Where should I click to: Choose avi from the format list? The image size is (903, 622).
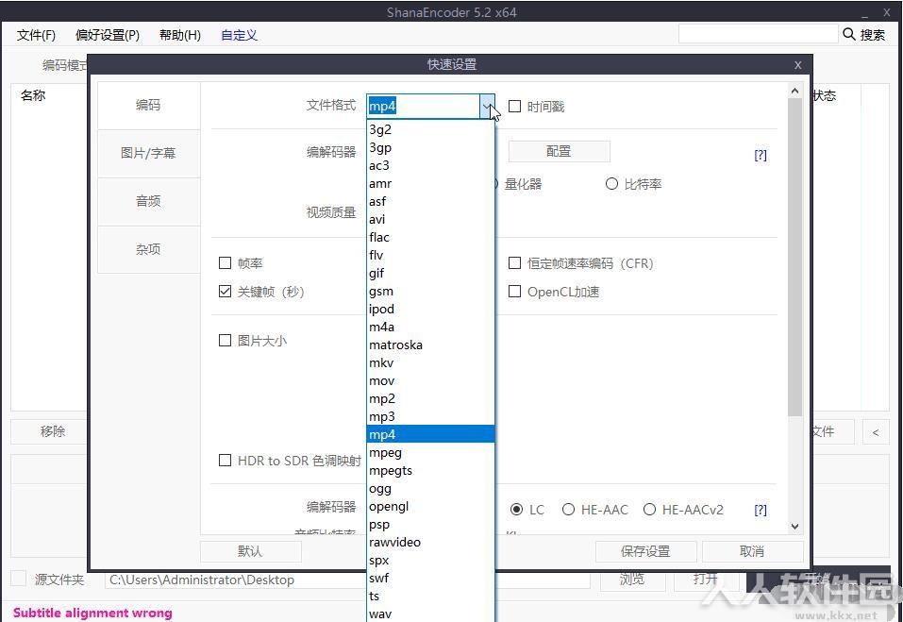click(431, 219)
